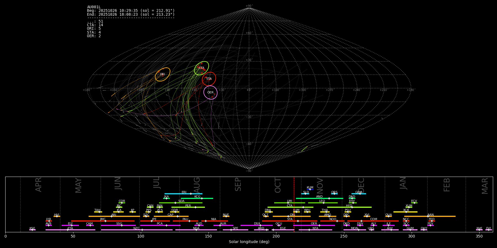Screen dimensions: 497x248
Task: Select the long AAN orange activity bar
Action: point(430,216)
